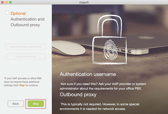Click the 'Not sure if you need this?' paragraph
168x114 pixels.
103,86
